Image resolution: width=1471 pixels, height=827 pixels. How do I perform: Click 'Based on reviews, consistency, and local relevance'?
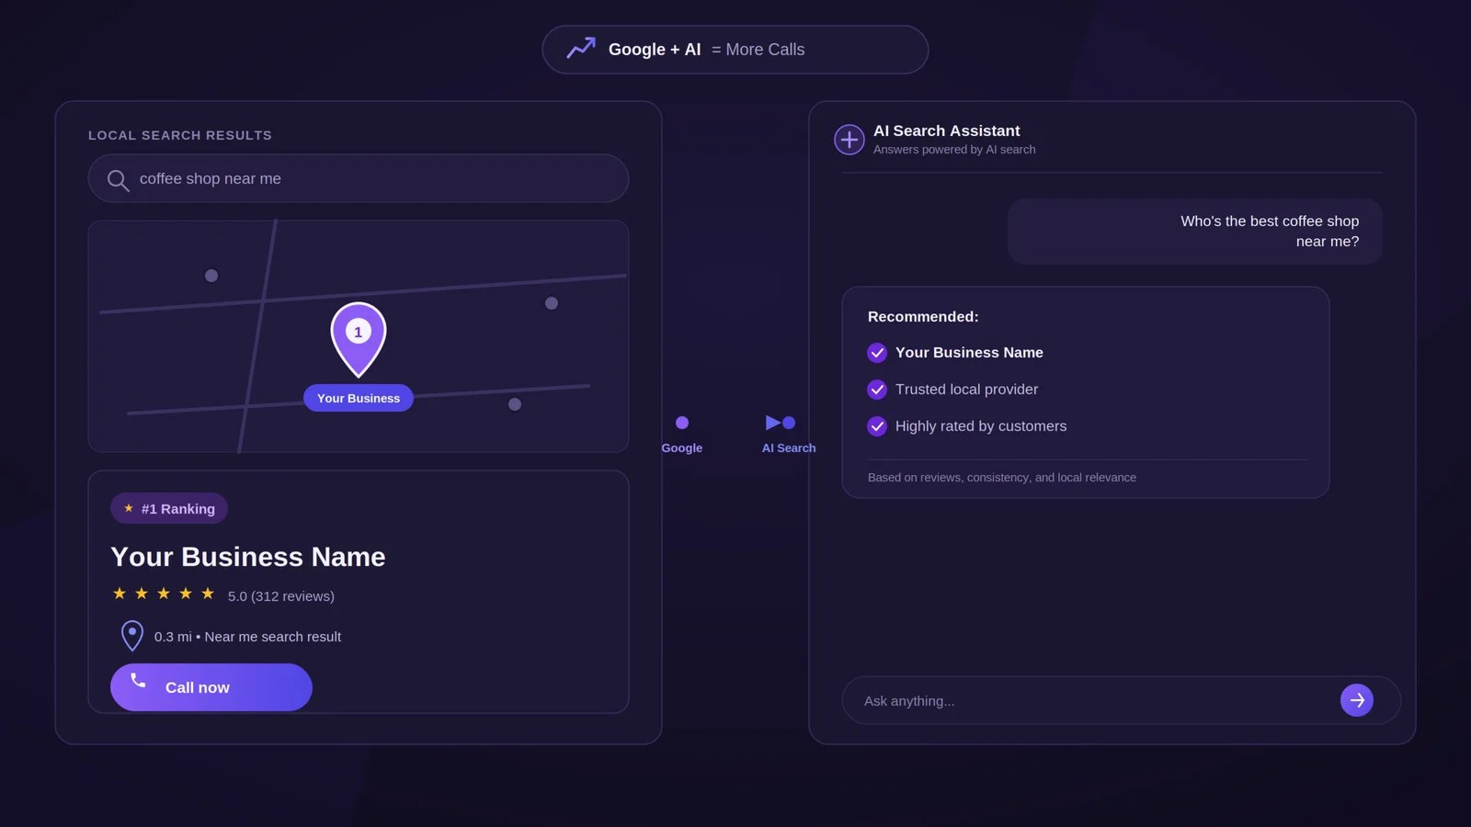click(1002, 478)
